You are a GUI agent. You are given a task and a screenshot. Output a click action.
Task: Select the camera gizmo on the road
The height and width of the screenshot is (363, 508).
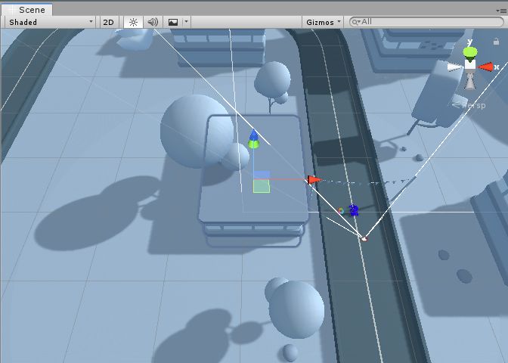tap(364, 239)
